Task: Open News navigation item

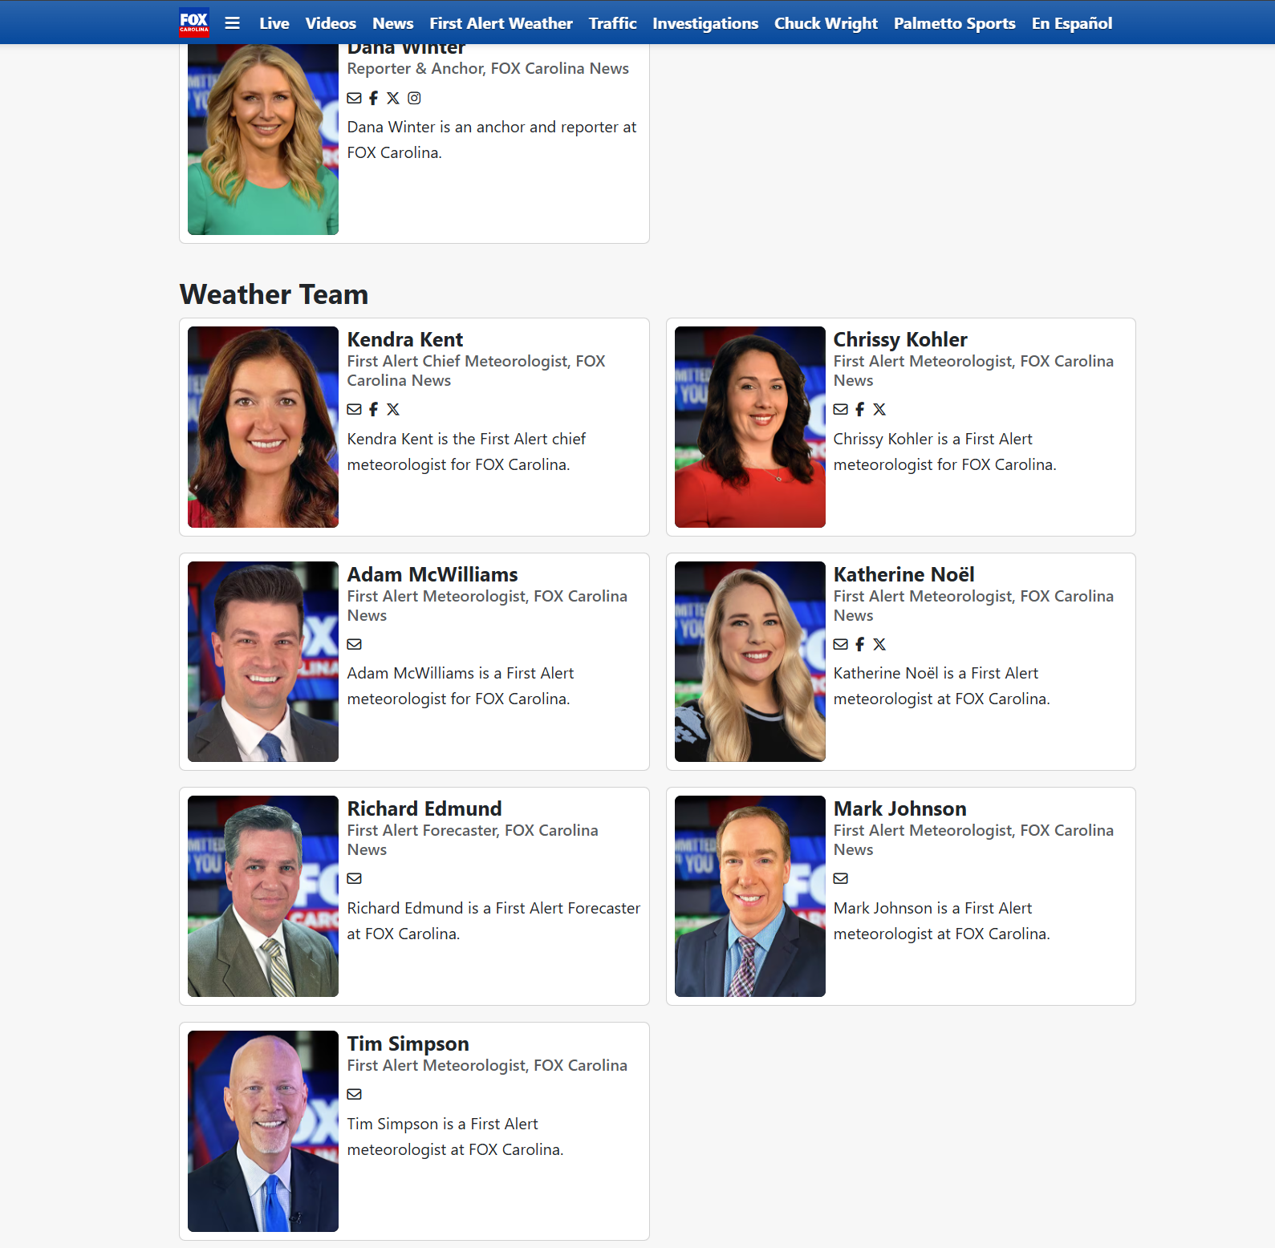Action: point(393,23)
